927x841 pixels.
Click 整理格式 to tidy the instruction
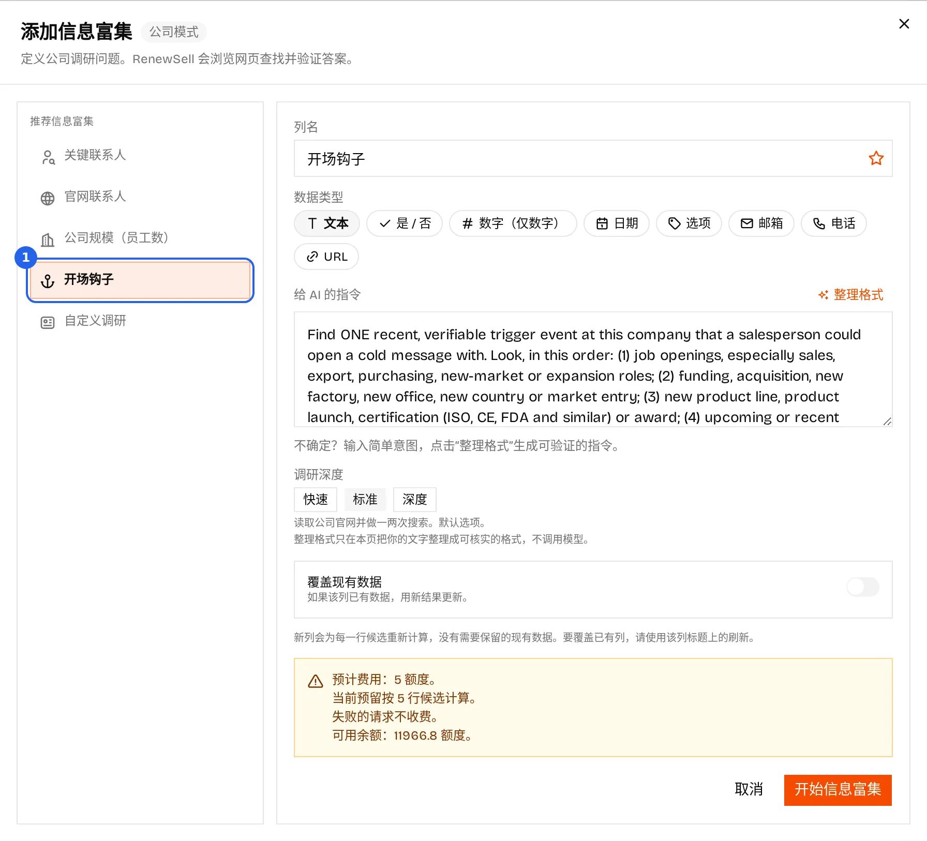851,295
